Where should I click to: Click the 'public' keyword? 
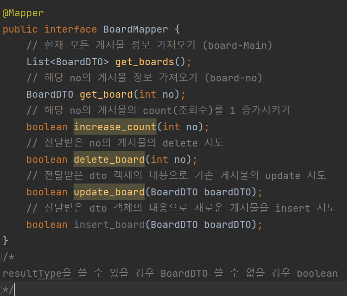click(x=20, y=30)
